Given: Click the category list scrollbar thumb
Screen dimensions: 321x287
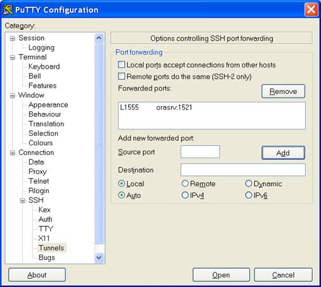Looking at the screenshot, I should (99, 144).
